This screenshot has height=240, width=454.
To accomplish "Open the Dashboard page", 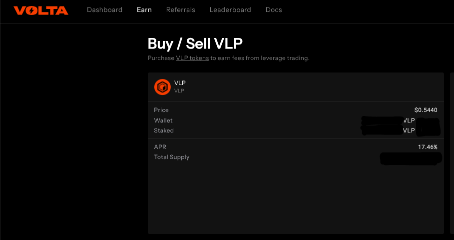I will pos(104,10).
